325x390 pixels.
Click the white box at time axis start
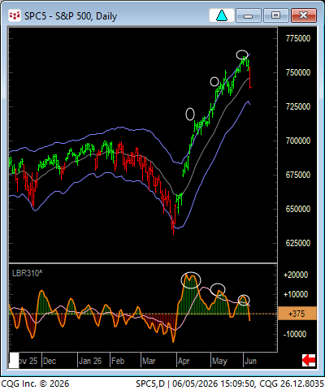tap(14, 360)
